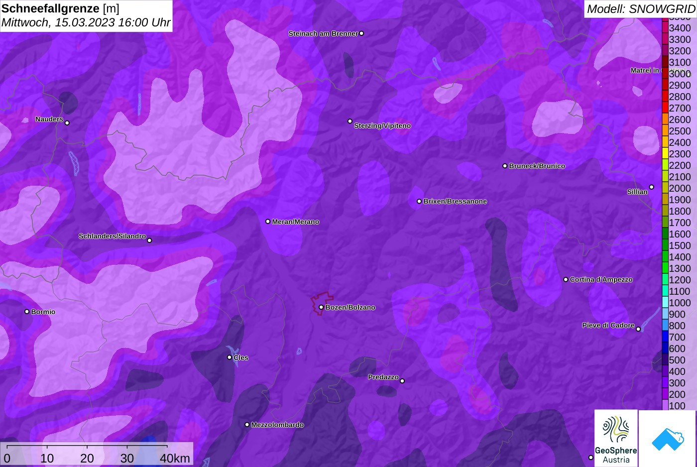Click the Sterzing/Vipiteno label text
Image resolution: width=697 pixels, height=467 pixels.
[x=382, y=126]
